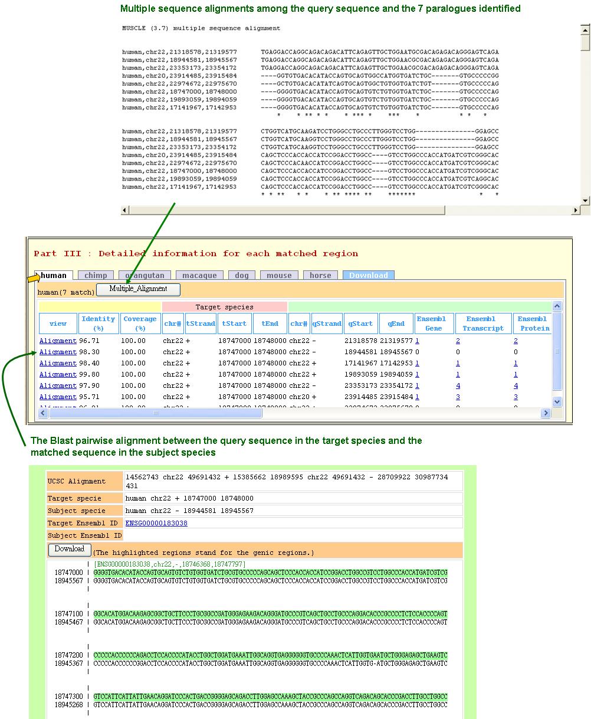Open the dog species tab
591x719 pixels.
242,276
